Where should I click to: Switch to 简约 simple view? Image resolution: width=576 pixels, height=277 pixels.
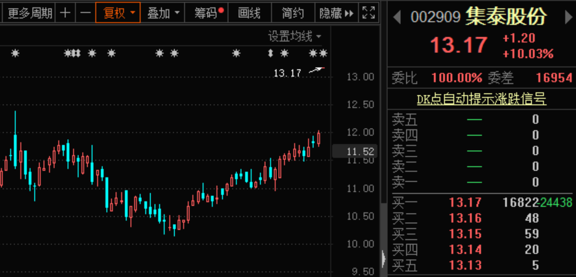pos(293,13)
